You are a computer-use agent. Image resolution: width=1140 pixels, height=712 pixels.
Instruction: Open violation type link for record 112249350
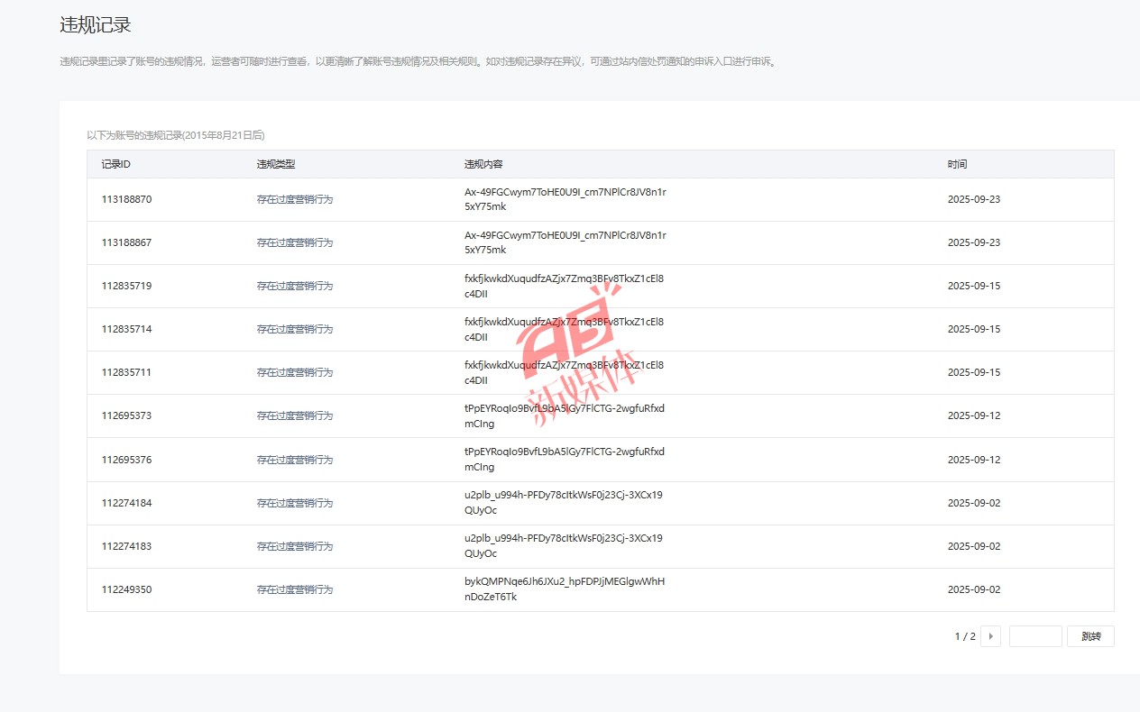[x=295, y=589]
